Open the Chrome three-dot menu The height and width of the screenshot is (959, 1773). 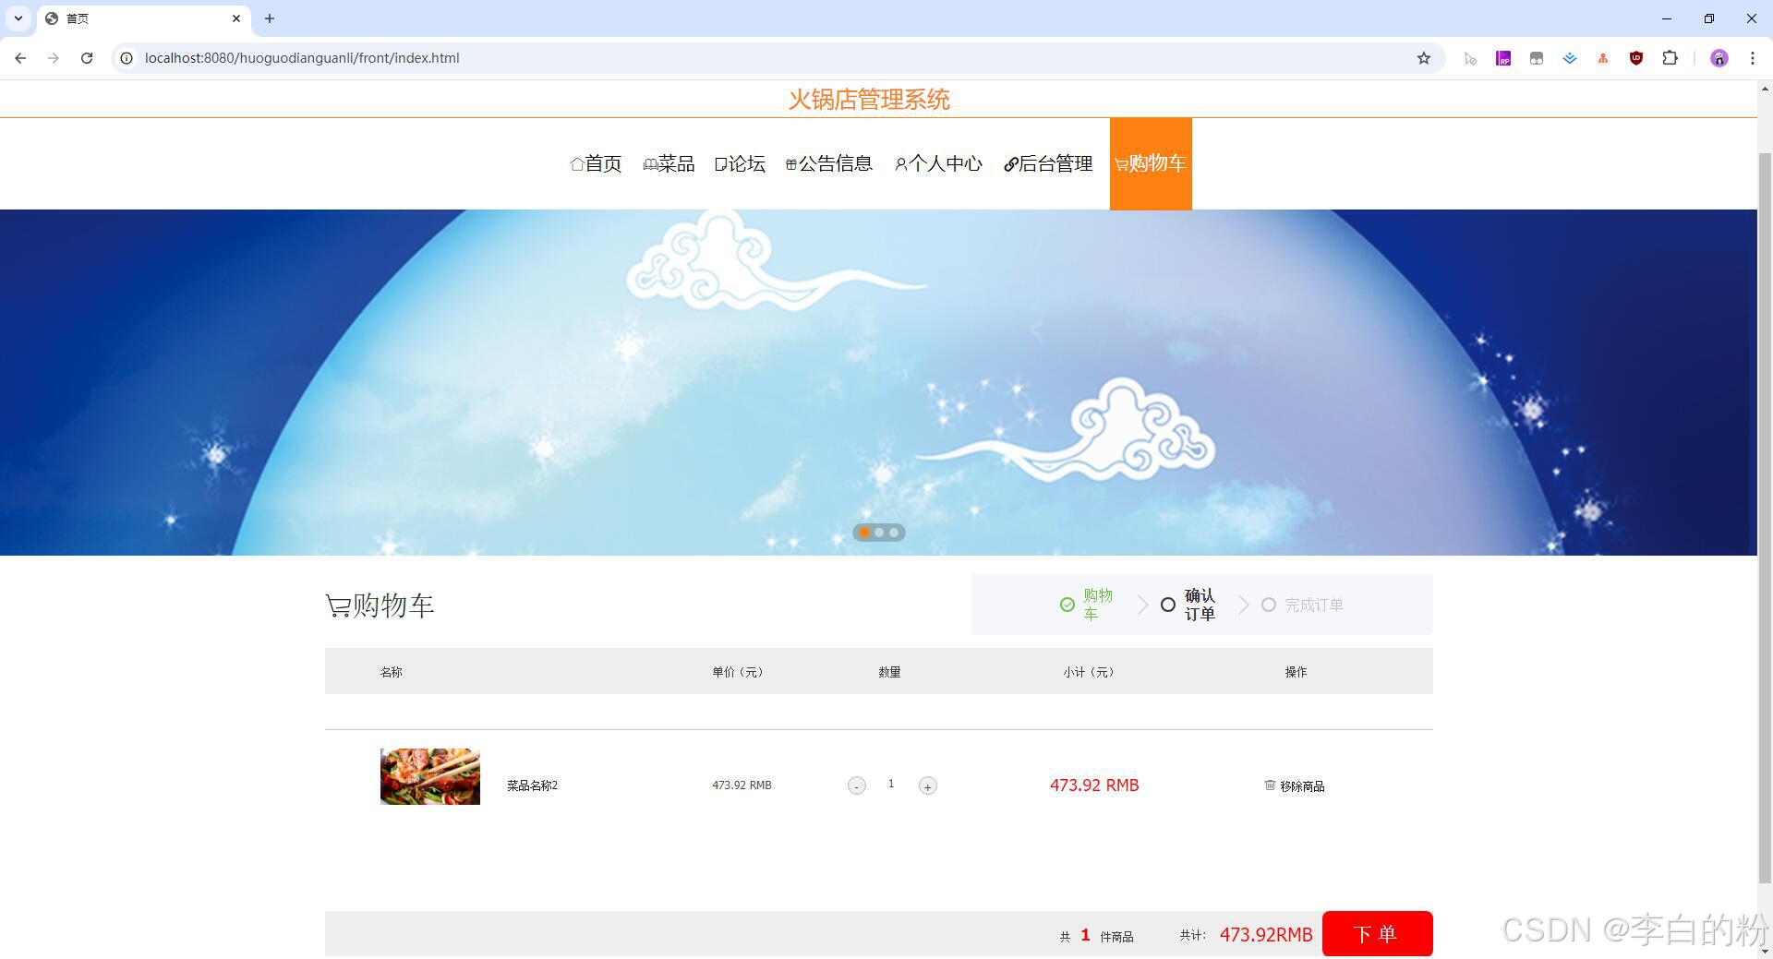pos(1753,58)
